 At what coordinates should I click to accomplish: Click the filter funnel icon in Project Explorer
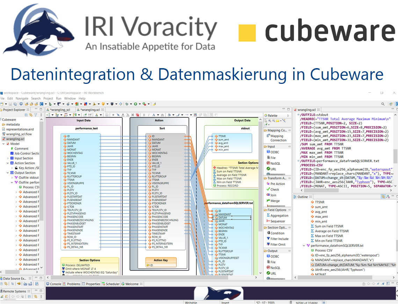(36, 115)
